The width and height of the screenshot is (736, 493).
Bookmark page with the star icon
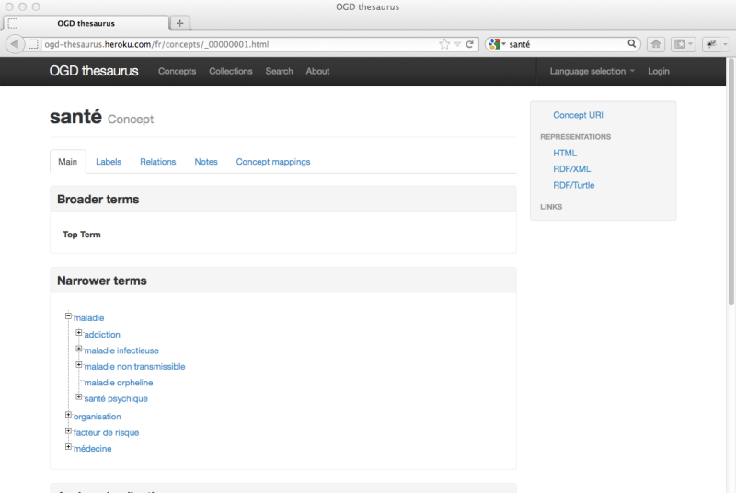coord(444,44)
